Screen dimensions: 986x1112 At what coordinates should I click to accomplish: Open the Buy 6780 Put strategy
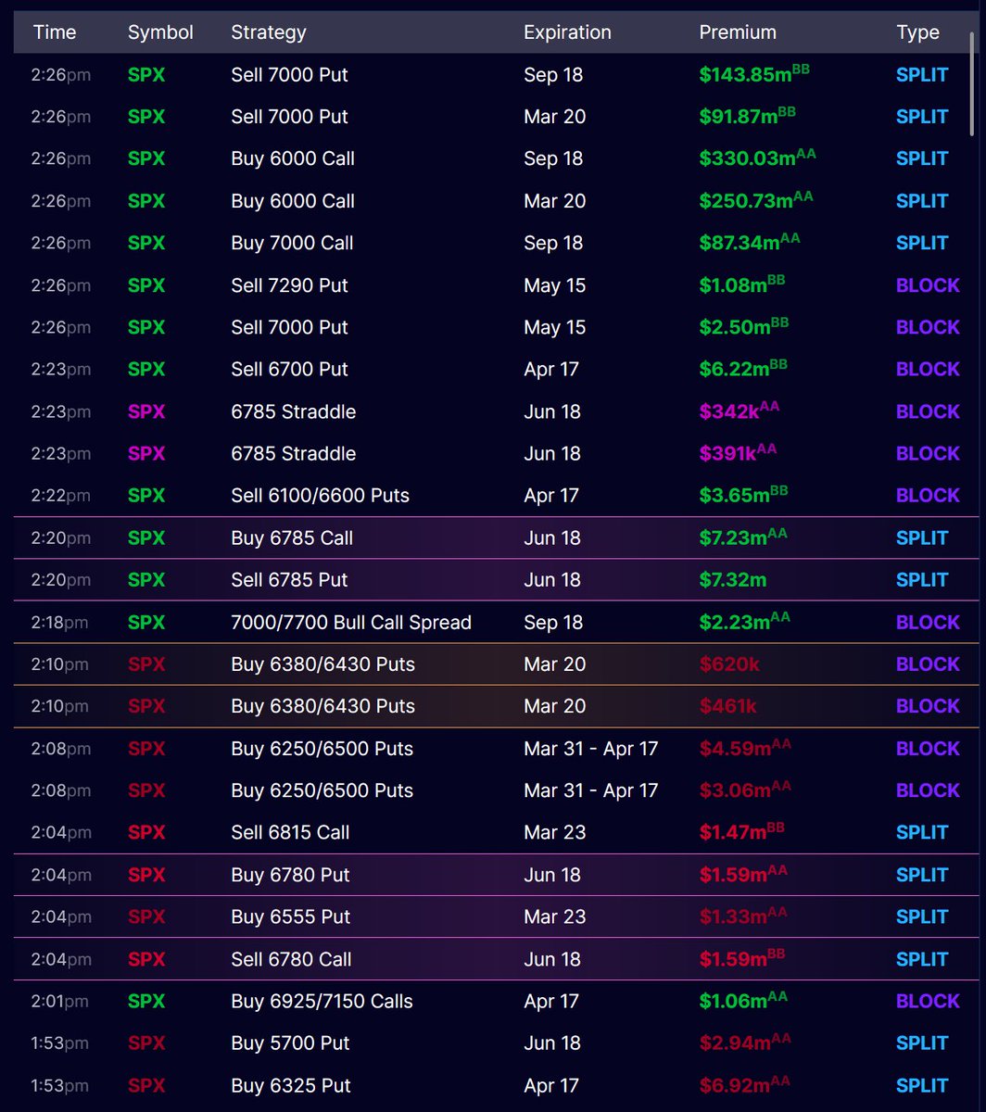[290, 875]
